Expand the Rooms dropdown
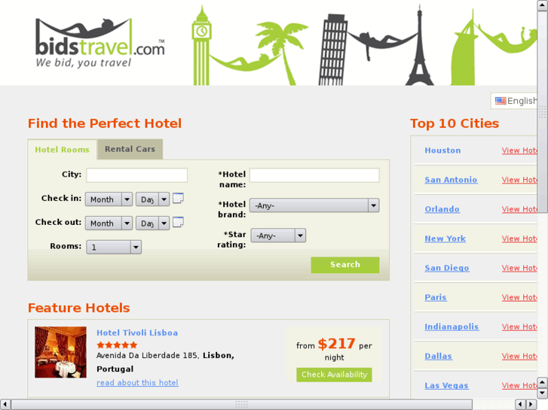 114,247
